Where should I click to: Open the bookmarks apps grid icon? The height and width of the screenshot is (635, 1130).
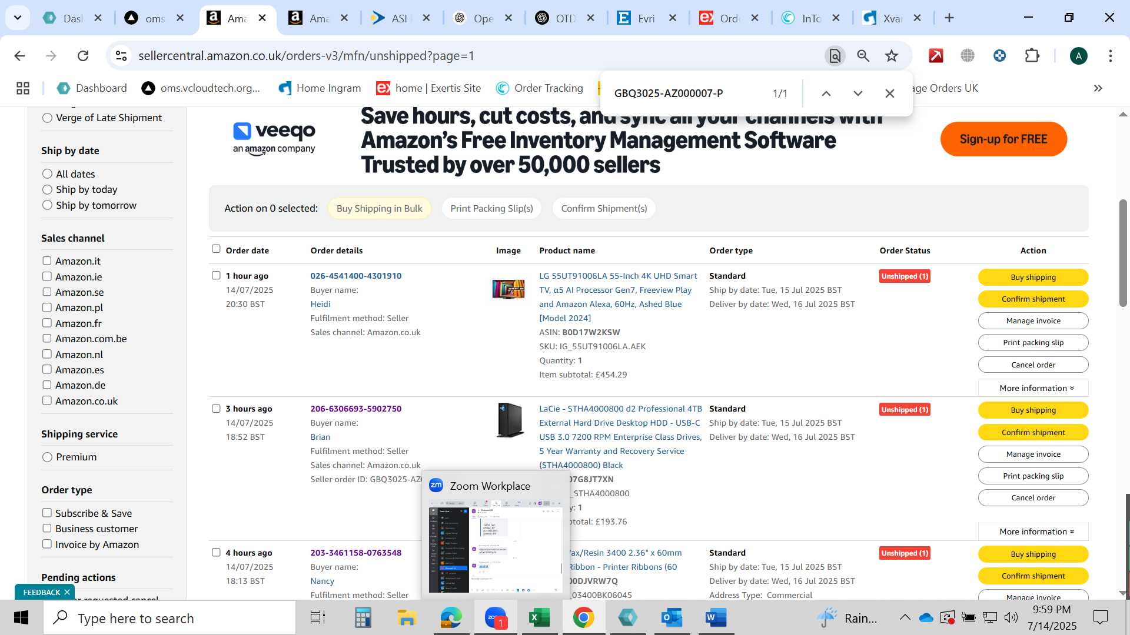23,88
